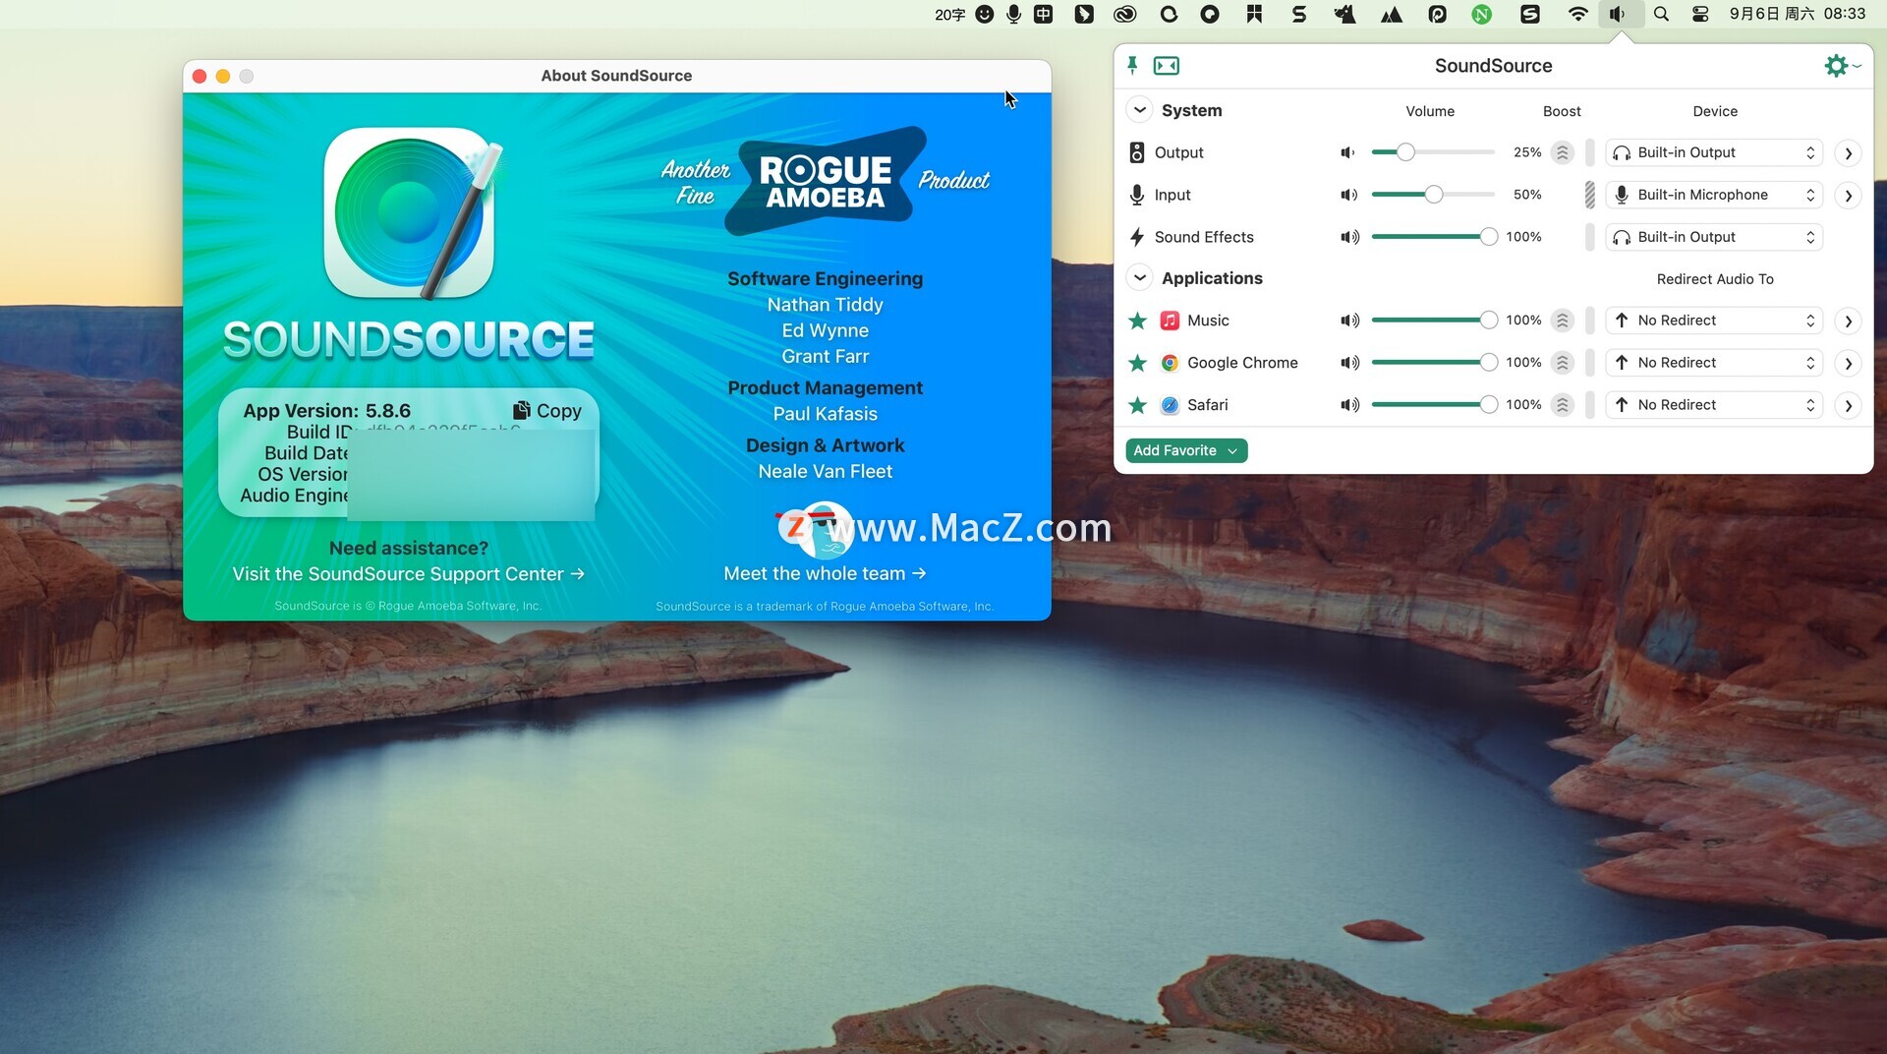
Task: Click the Google Chrome app icon
Action: pyautogui.click(x=1170, y=363)
